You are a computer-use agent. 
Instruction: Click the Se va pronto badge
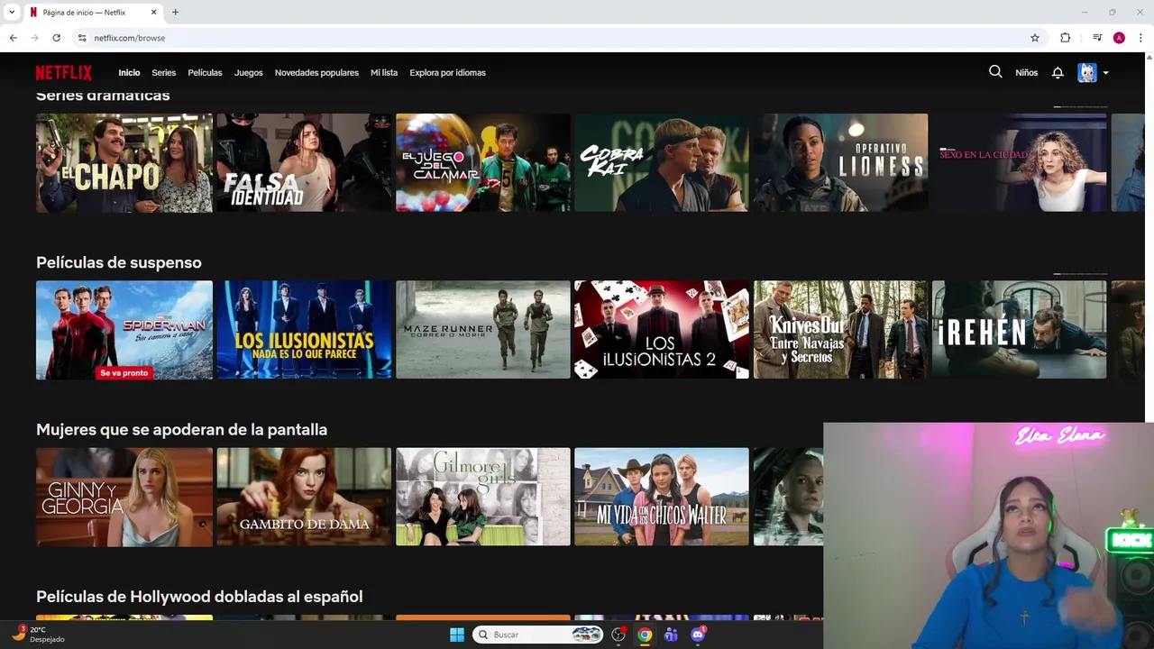[x=124, y=372]
